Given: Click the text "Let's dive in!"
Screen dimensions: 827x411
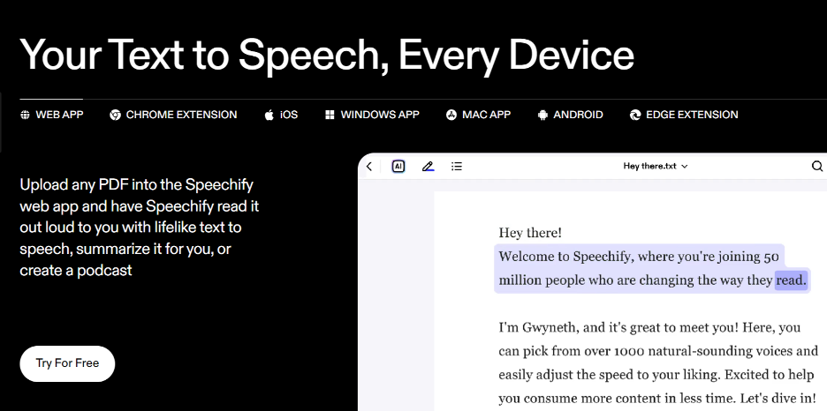Looking at the screenshot, I should (779, 398).
